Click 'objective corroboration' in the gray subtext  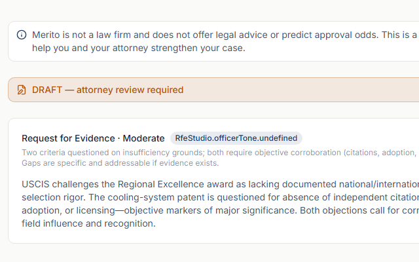pyautogui.click(x=297, y=153)
